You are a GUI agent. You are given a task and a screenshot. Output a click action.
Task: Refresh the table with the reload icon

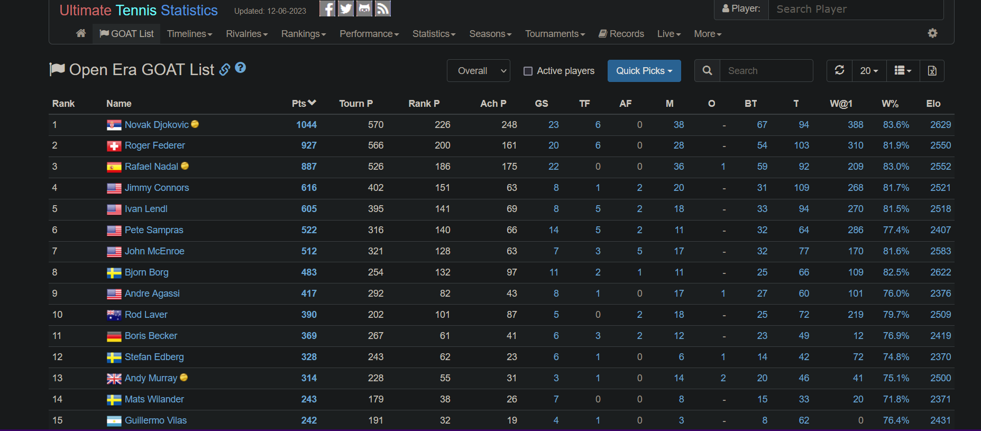839,70
